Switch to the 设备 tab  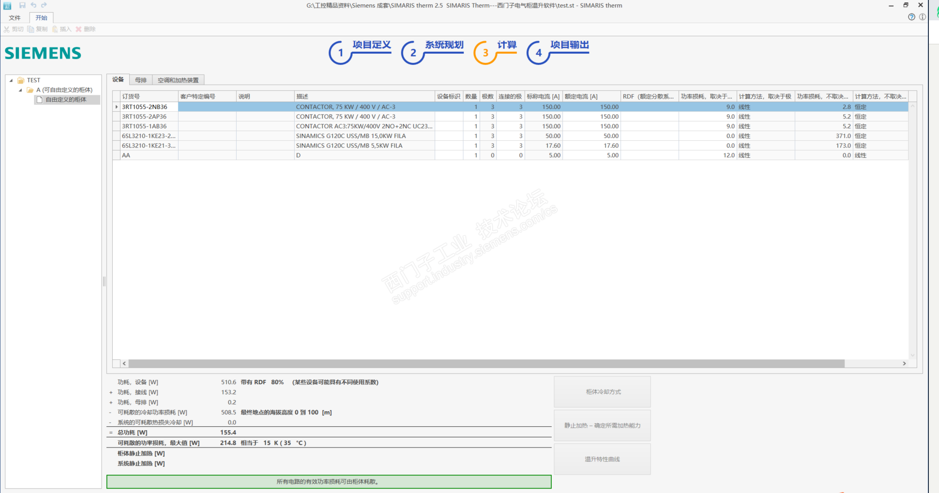118,79
